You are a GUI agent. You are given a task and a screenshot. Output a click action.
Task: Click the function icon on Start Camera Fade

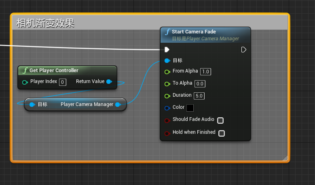[167, 32]
